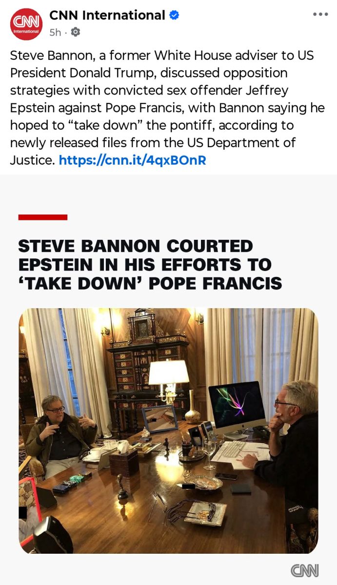This screenshot has height=585, width=337.
Task: Open the three-dot post options menu
Action: (320, 14)
